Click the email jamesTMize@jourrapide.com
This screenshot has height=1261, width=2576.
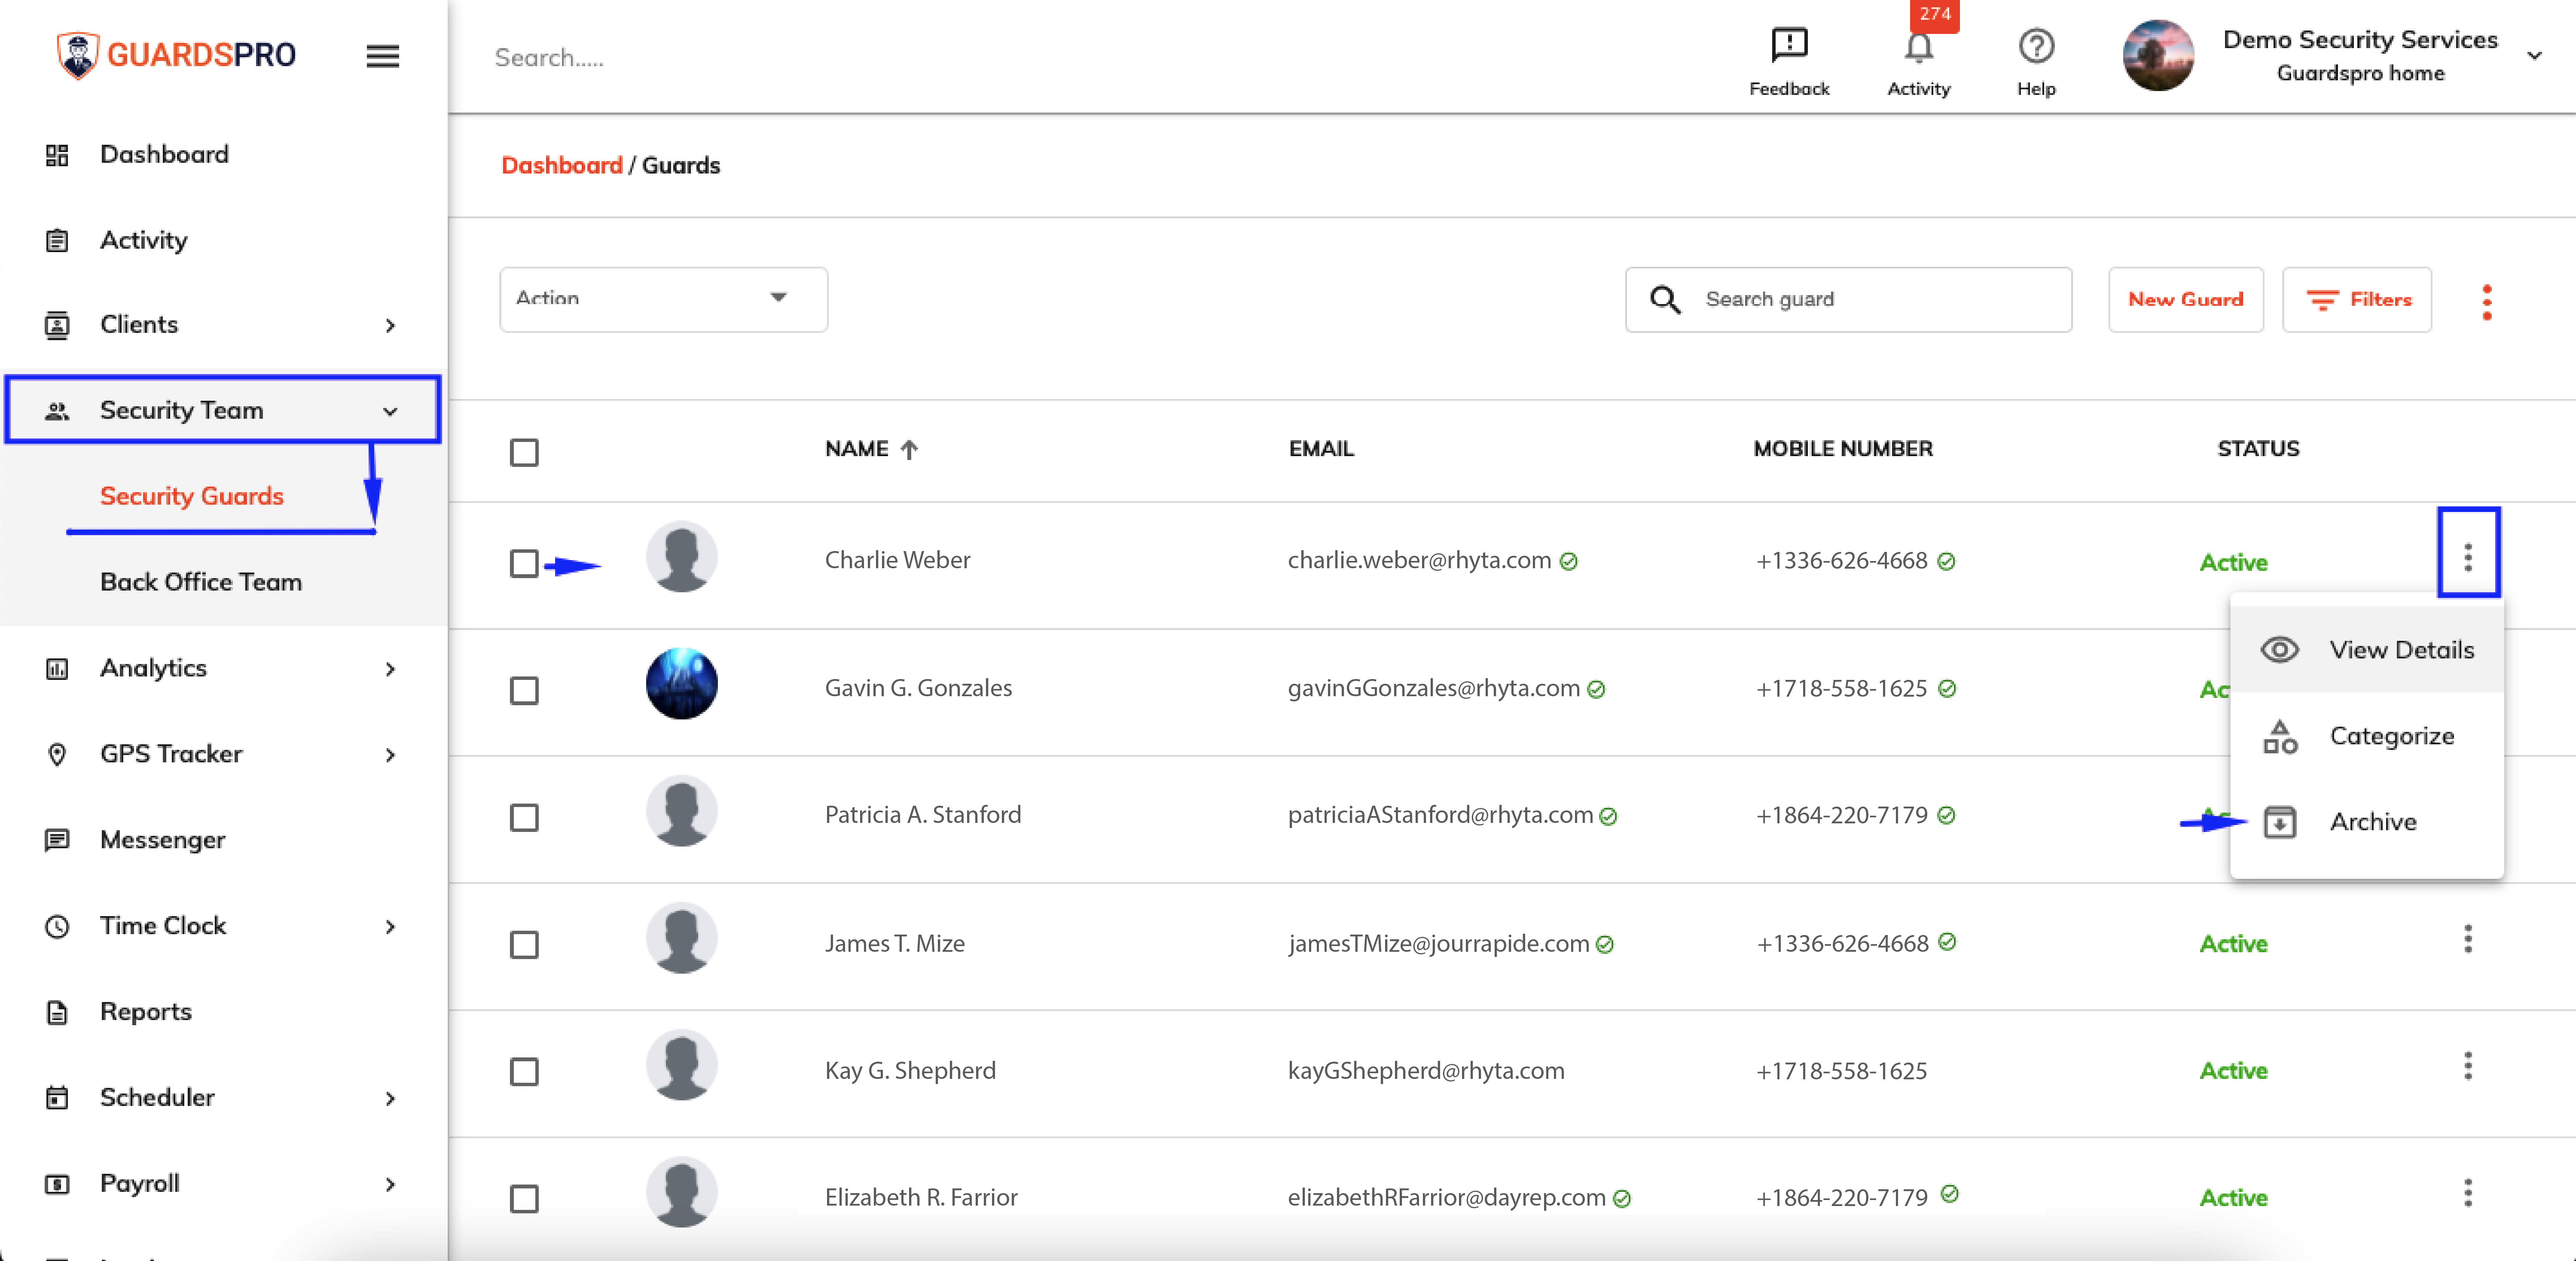click(1438, 943)
